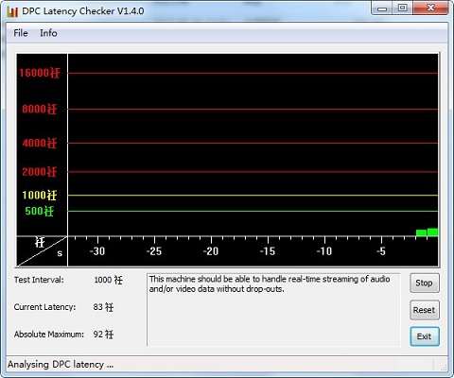
Task: Click the Stop button
Action: (425, 283)
